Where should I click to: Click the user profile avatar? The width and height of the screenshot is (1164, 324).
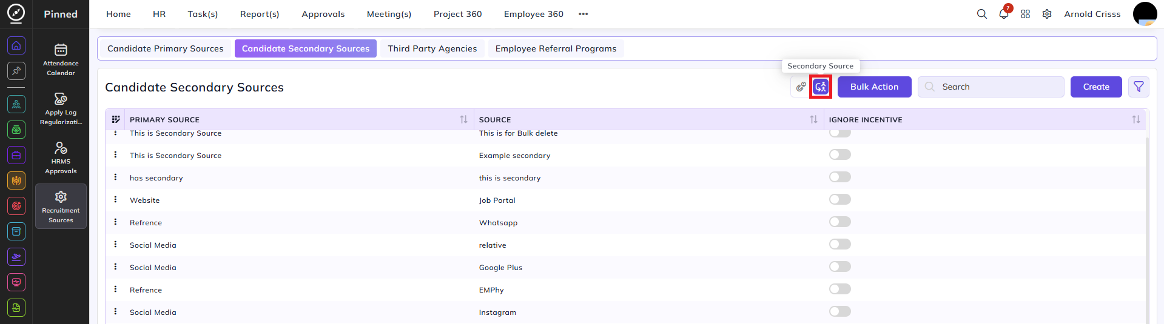[1145, 14]
